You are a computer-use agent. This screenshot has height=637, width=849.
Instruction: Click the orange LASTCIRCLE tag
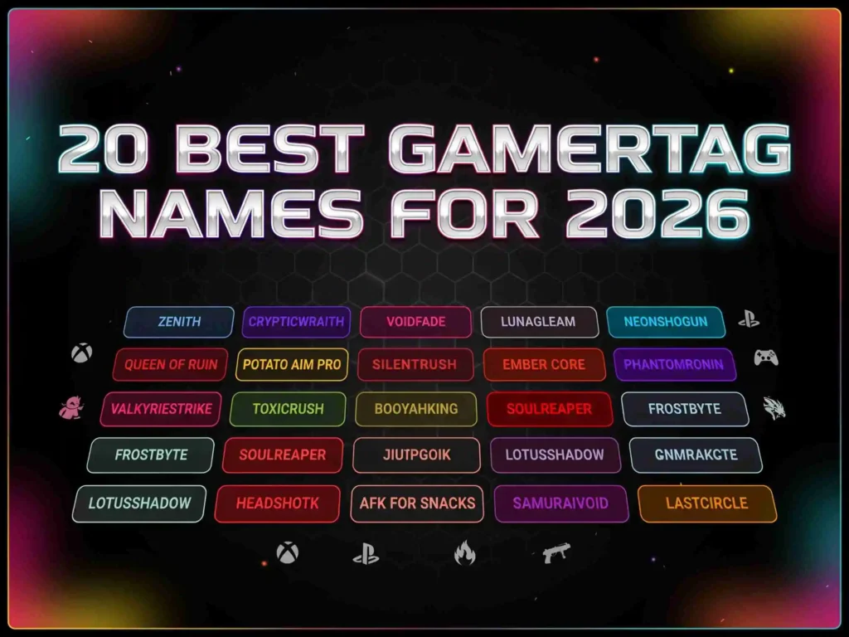click(x=707, y=503)
